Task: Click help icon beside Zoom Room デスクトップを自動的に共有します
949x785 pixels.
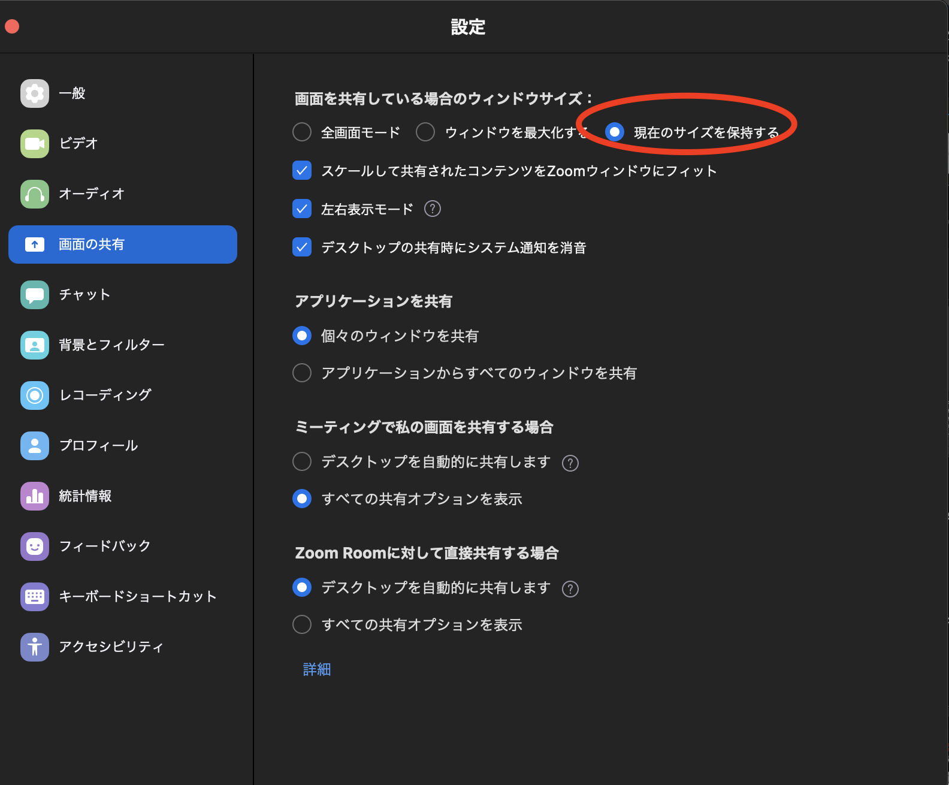Action: [x=570, y=589]
